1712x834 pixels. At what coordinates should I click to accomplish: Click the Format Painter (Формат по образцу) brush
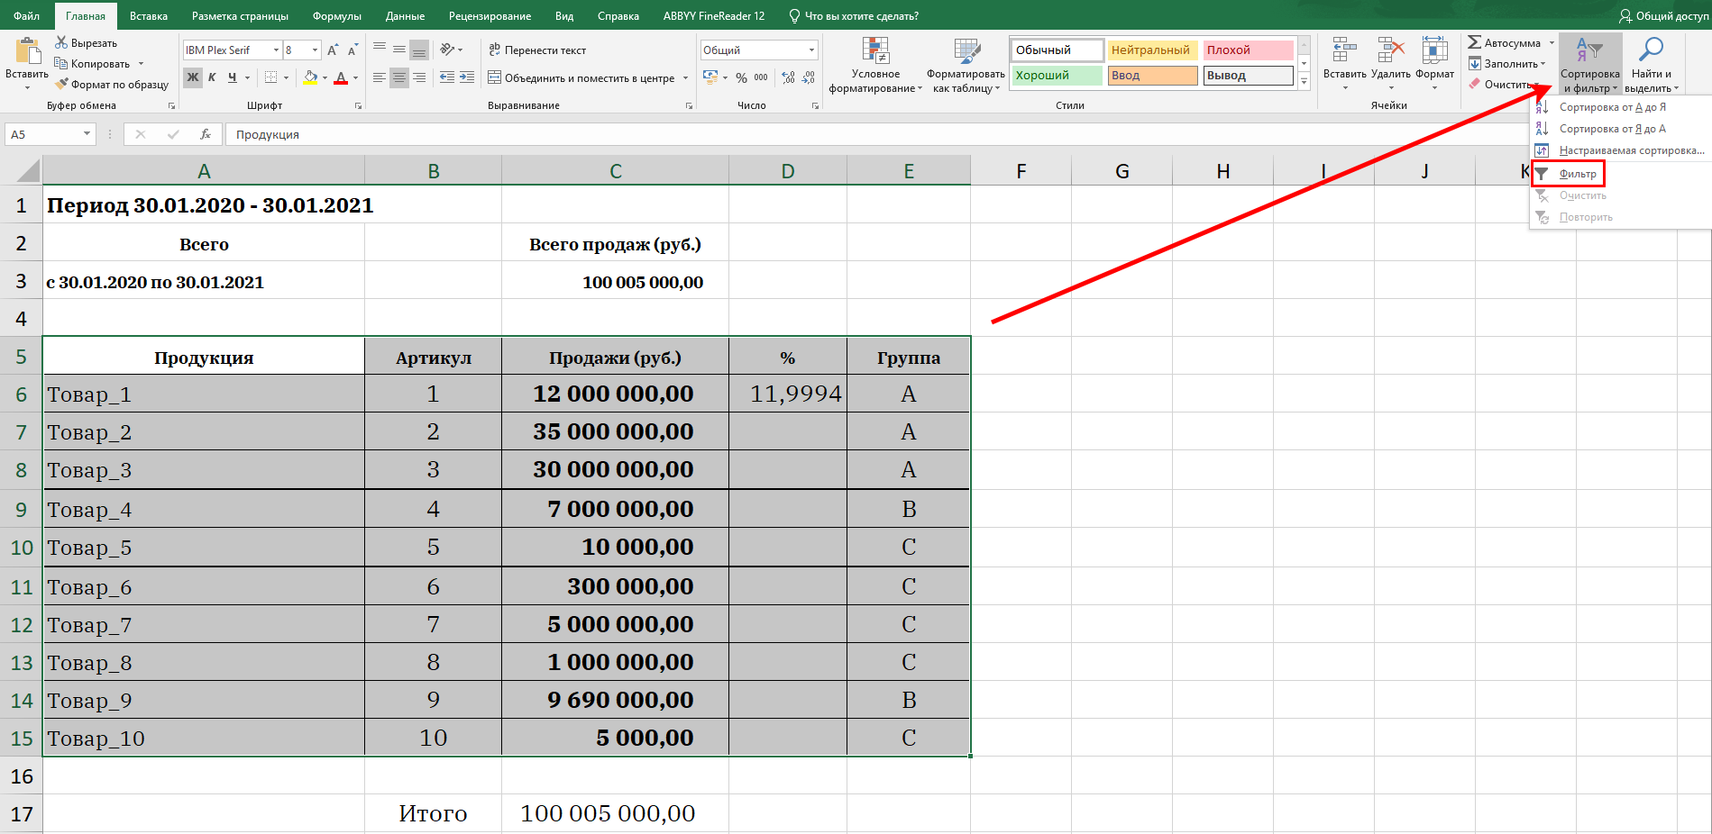[61, 84]
